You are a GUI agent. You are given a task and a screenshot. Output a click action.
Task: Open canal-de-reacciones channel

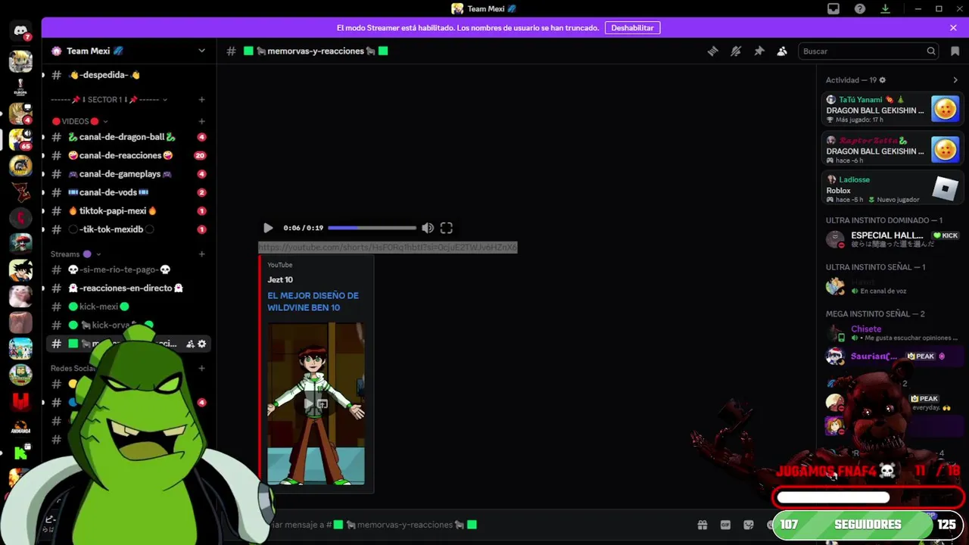129,155
